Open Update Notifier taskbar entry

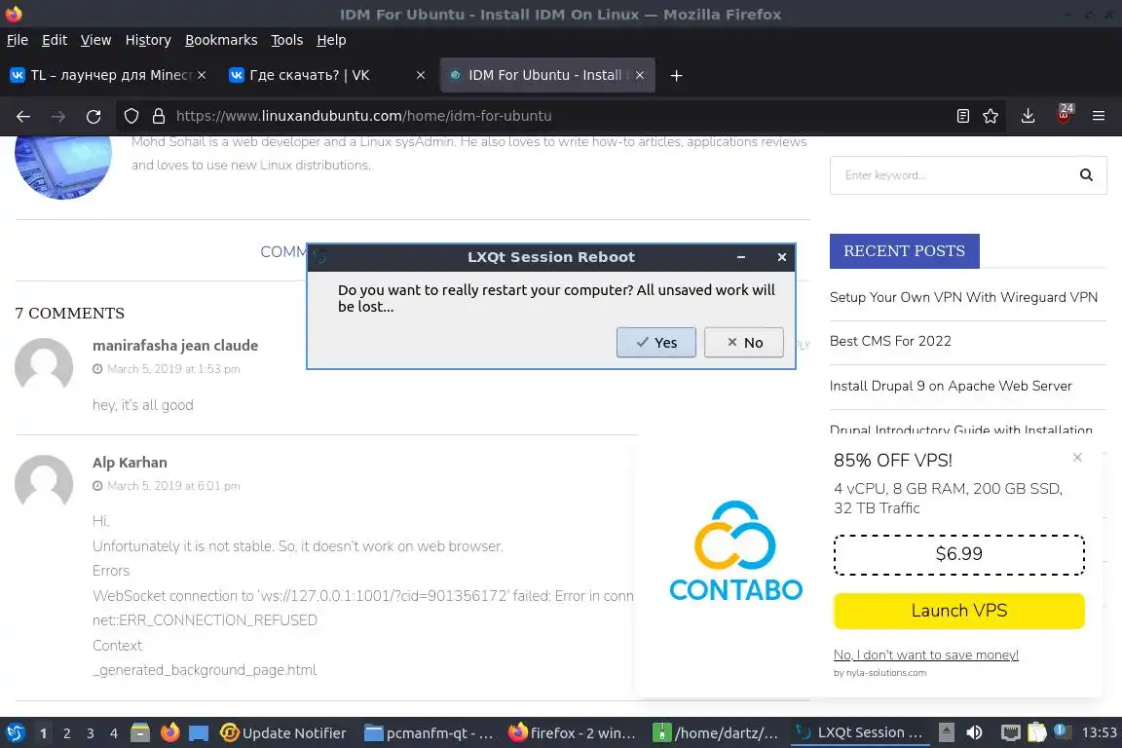coord(283,732)
